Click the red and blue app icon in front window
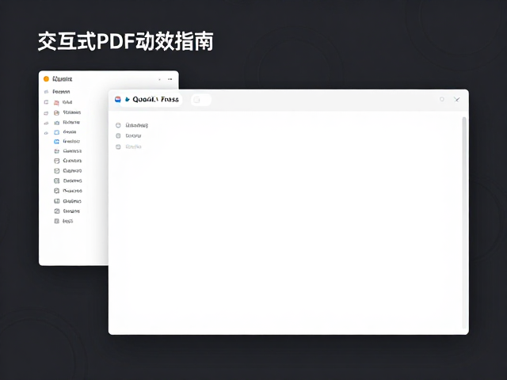The height and width of the screenshot is (380, 507). (118, 100)
